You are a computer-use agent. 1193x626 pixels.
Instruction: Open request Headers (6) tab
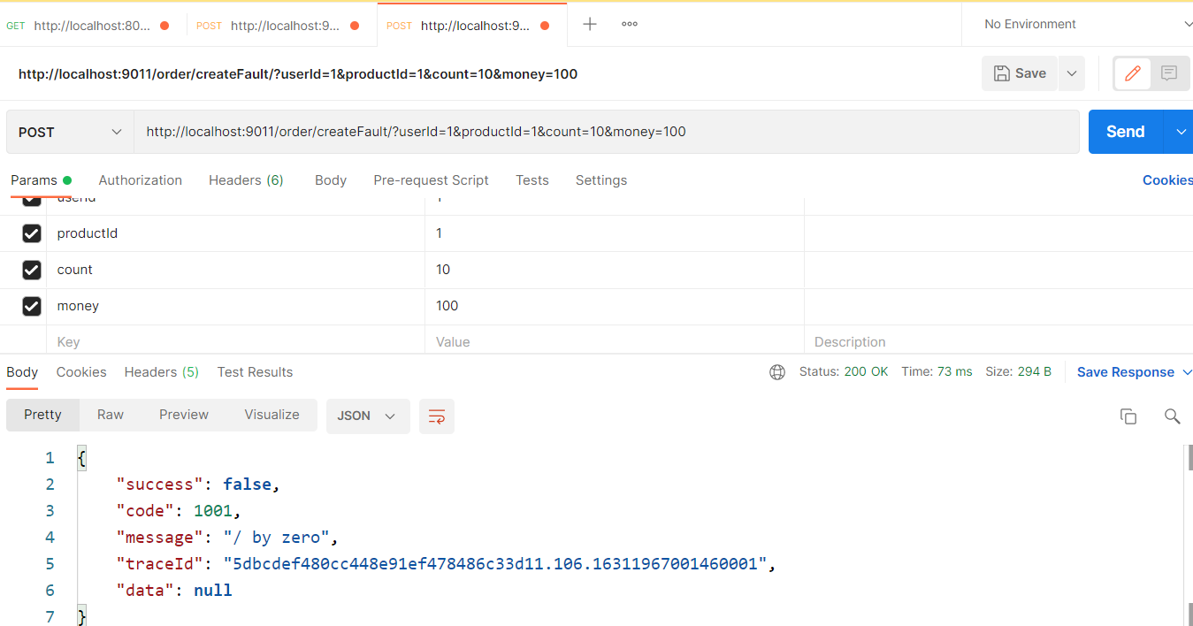[x=246, y=180]
